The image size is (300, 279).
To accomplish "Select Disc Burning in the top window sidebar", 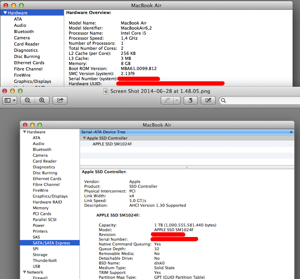I will (x=27, y=56).
